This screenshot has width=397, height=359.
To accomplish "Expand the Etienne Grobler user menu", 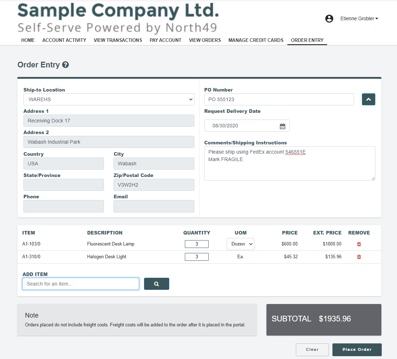I will (359, 19).
